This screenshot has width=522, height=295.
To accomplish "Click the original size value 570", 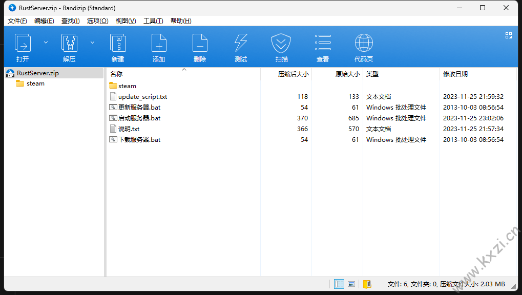I will (x=353, y=129).
